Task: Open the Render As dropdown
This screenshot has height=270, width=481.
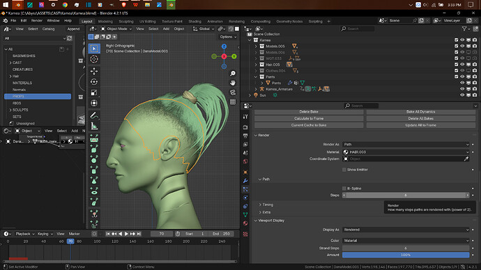Action: 406,144
